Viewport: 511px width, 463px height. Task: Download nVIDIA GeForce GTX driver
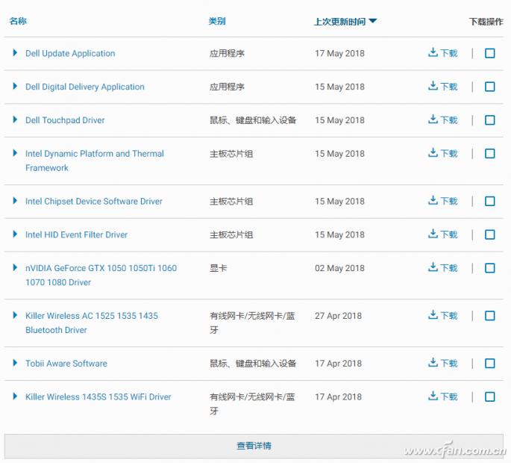pos(442,267)
